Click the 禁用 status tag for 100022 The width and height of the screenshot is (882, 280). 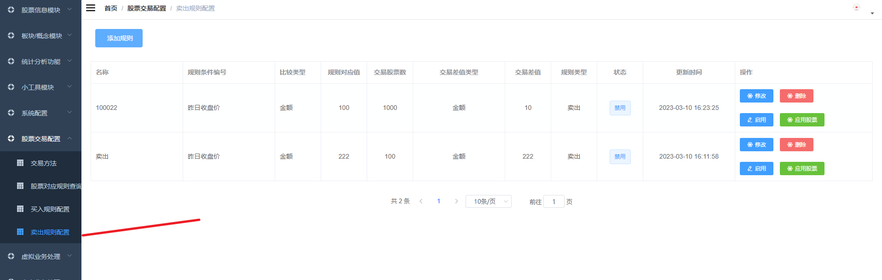click(620, 108)
